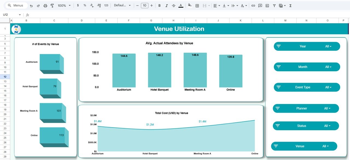Open the font family dropdown
Image resolution: width=350 pixels, height=160 pixels.
(x=122, y=5)
